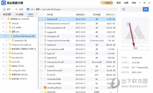
Task: Click the Tool (2) folder icon in tree
Action: coord(10,23)
